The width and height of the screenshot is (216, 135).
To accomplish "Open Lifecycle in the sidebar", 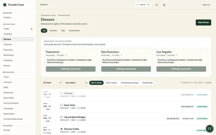I will (x=18, y=82).
